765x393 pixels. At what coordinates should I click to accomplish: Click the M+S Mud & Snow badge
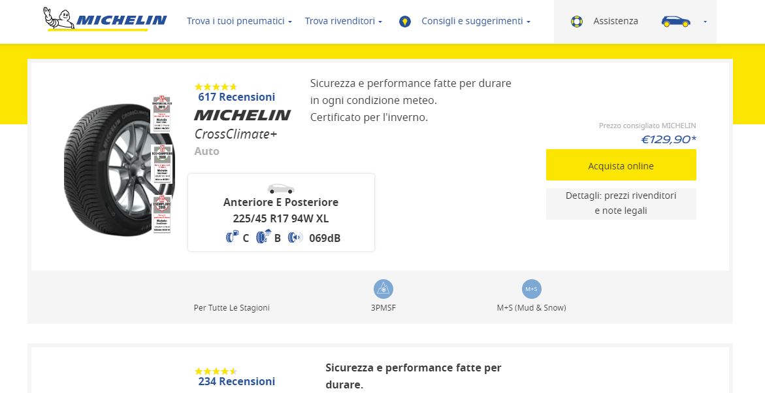[x=531, y=289]
